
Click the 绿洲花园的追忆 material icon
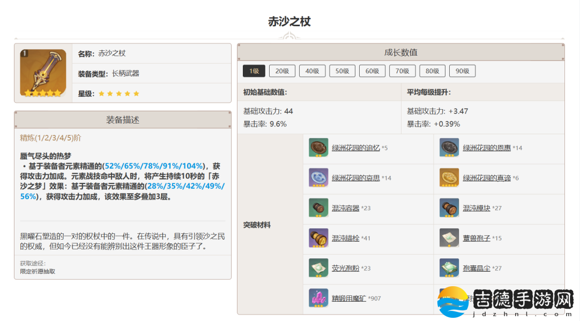(318, 148)
